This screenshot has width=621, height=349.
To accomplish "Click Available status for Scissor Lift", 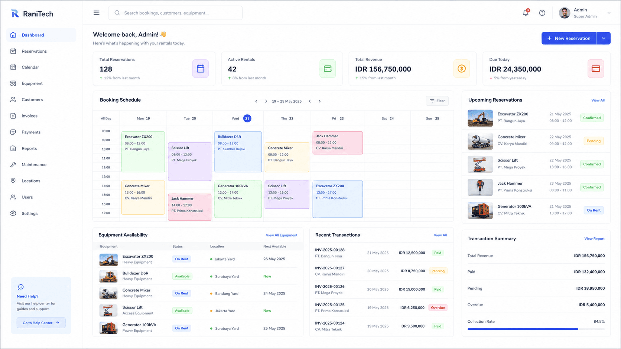I will pos(182,311).
